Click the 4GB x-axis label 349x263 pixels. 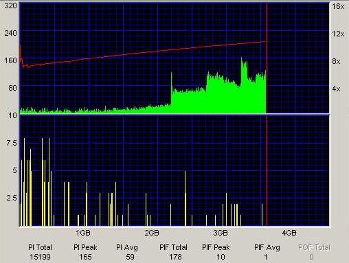click(289, 233)
